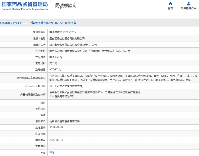Click the National Medical Products Administration subtitle
This screenshot has height=156, width=199.
tap(25, 9)
